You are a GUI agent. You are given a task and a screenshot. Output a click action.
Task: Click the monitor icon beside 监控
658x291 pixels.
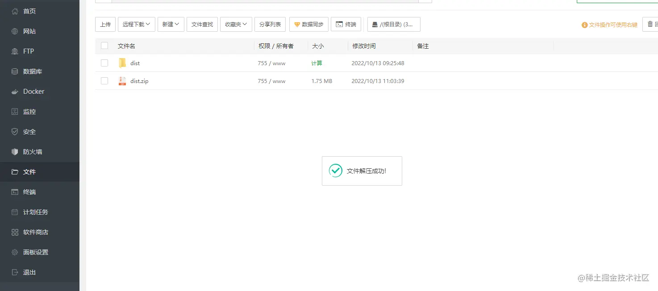point(15,112)
